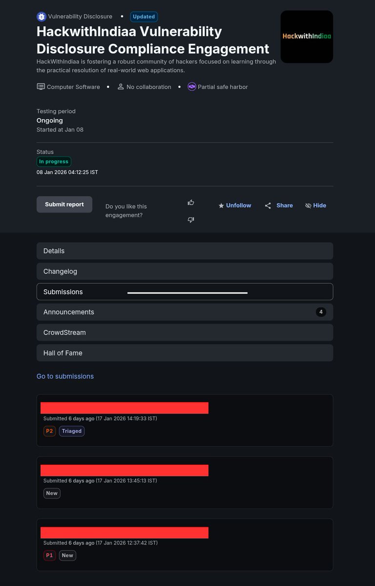Click the P2 priority badge
The image size is (375, 586).
point(49,431)
